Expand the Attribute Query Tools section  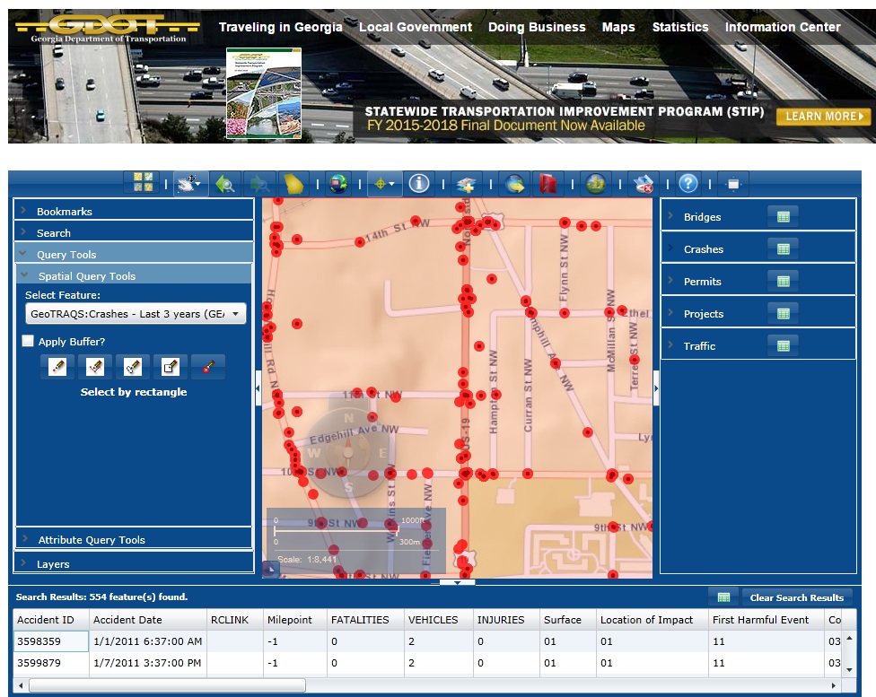click(x=134, y=539)
